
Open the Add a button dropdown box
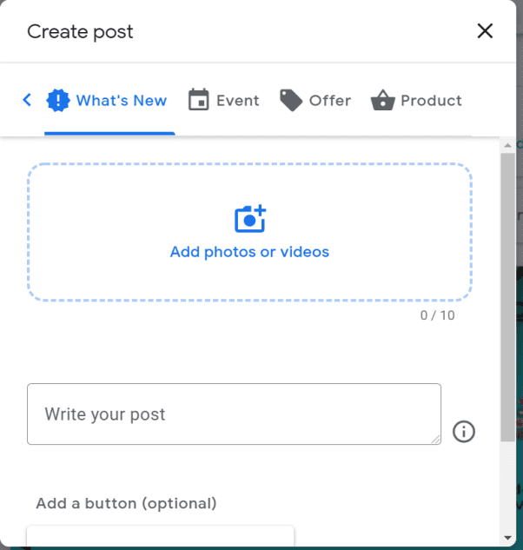tap(161, 535)
